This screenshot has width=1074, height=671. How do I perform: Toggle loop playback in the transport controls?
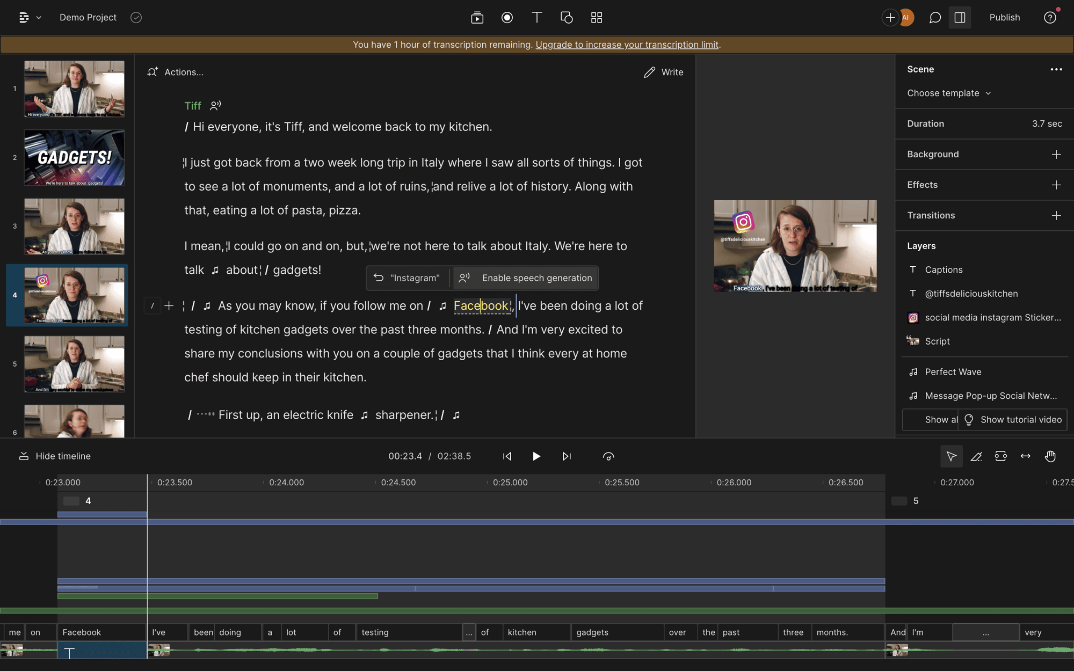609,456
